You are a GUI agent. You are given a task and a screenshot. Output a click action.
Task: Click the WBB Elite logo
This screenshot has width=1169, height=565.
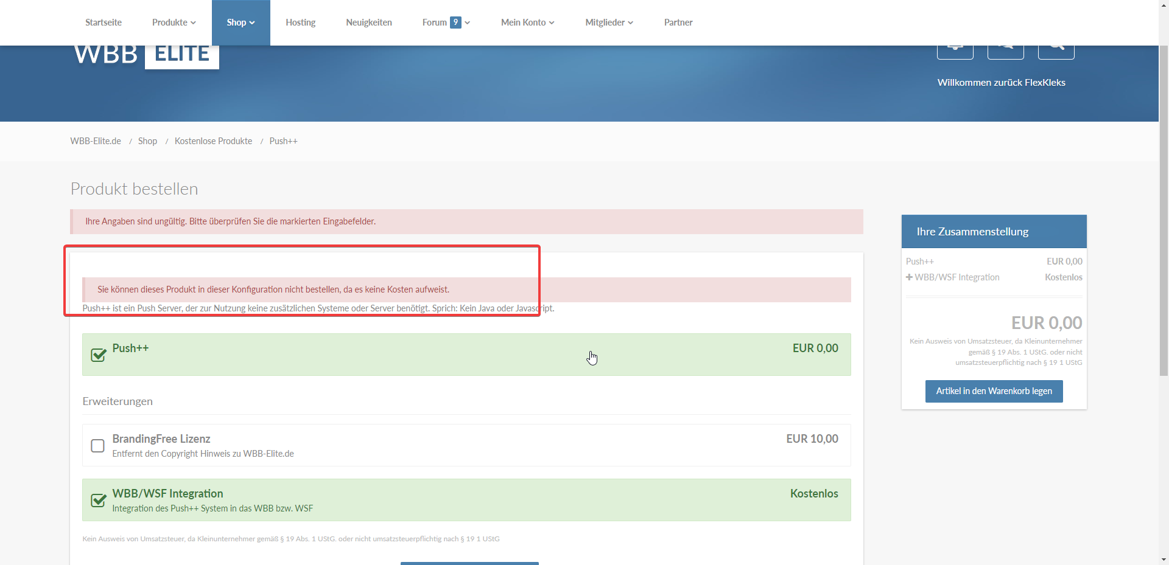146,56
